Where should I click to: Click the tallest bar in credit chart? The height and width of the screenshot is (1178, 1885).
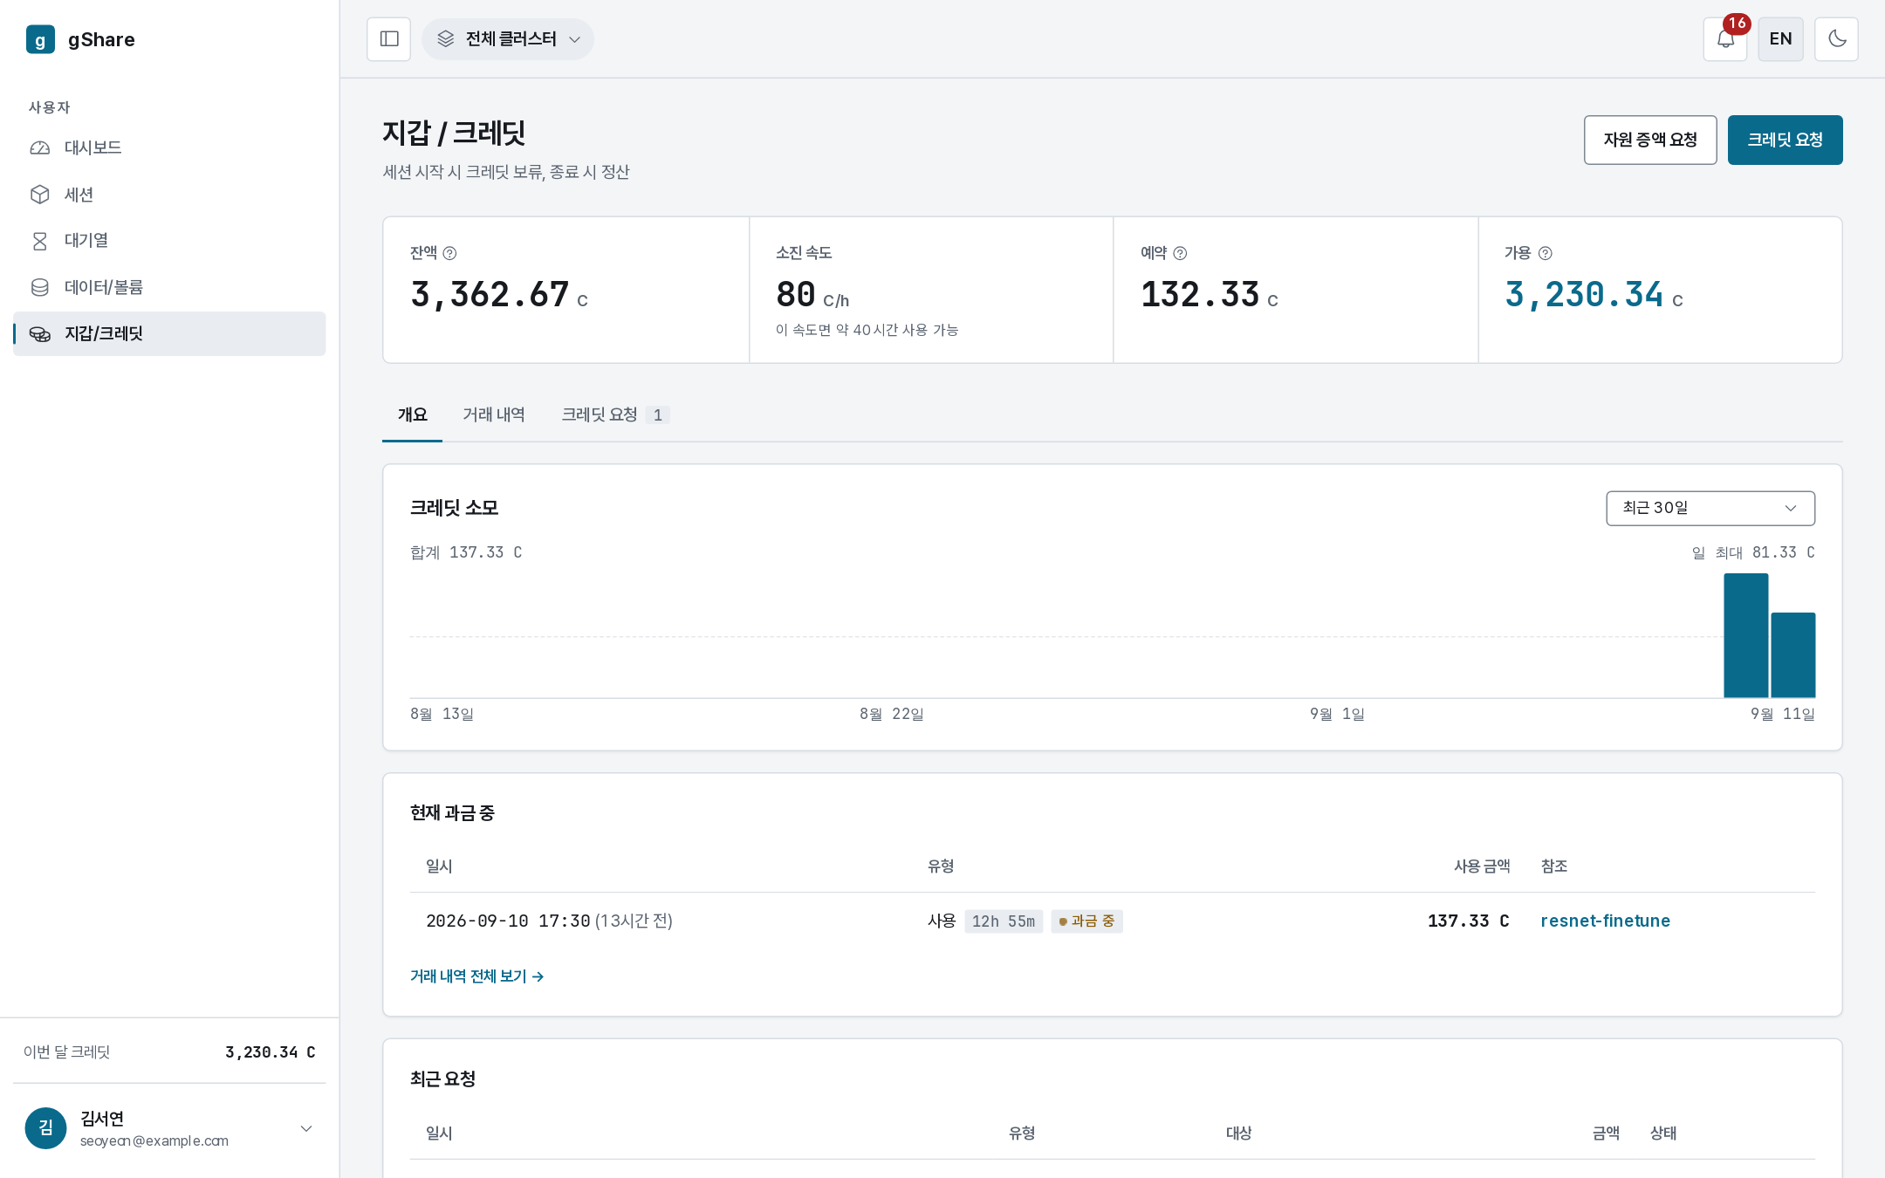point(1746,635)
